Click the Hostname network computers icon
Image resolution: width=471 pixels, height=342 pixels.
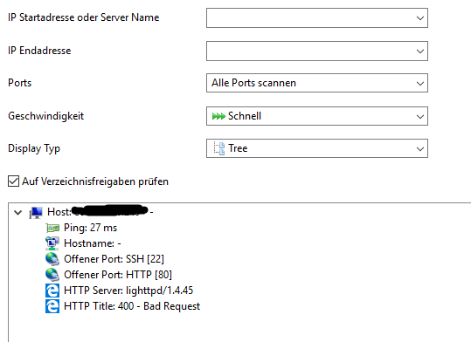tap(52, 243)
